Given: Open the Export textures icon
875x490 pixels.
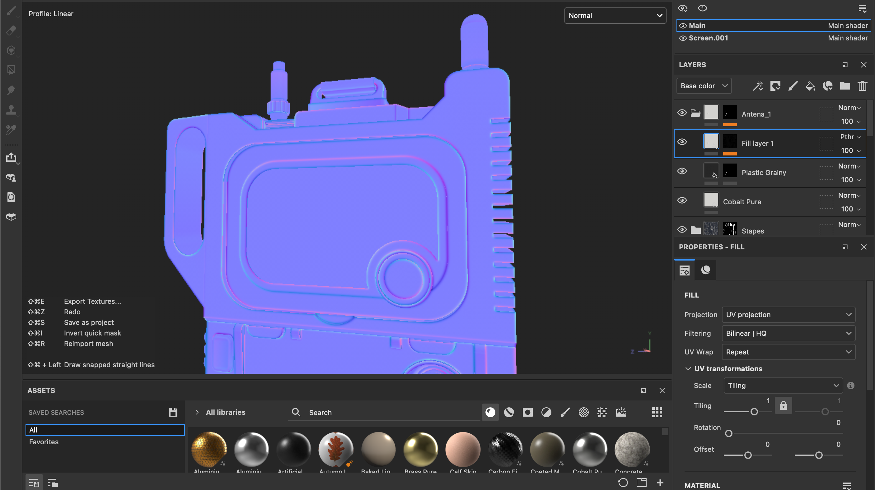Looking at the screenshot, I should point(11,157).
